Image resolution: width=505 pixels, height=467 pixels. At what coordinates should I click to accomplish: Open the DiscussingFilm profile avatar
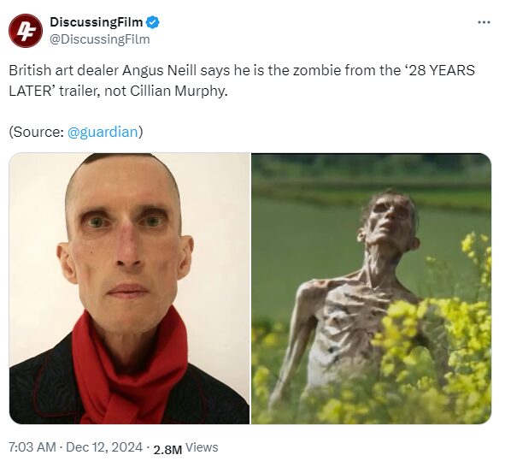[x=26, y=31]
